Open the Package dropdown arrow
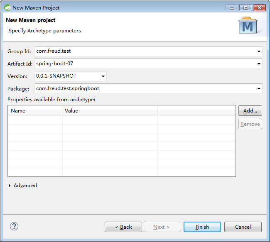270x242 pixels. coord(259,89)
